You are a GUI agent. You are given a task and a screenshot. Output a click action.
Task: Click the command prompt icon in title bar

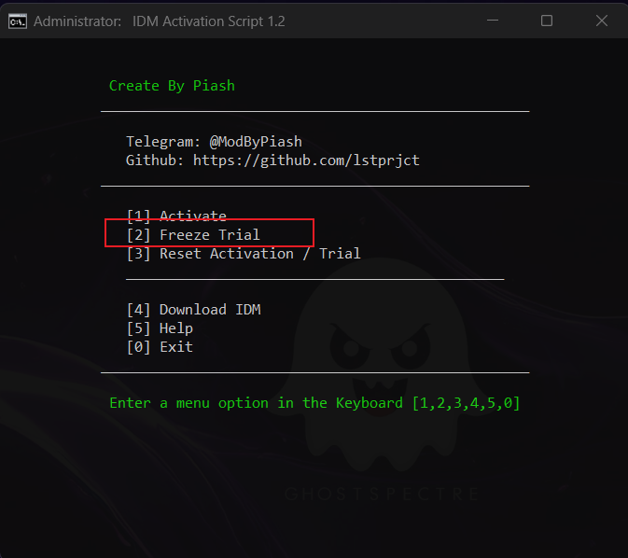pos(17,21)
